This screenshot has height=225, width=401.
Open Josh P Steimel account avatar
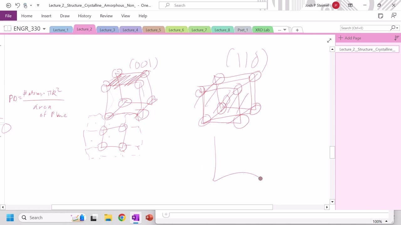tap(336, 5)
